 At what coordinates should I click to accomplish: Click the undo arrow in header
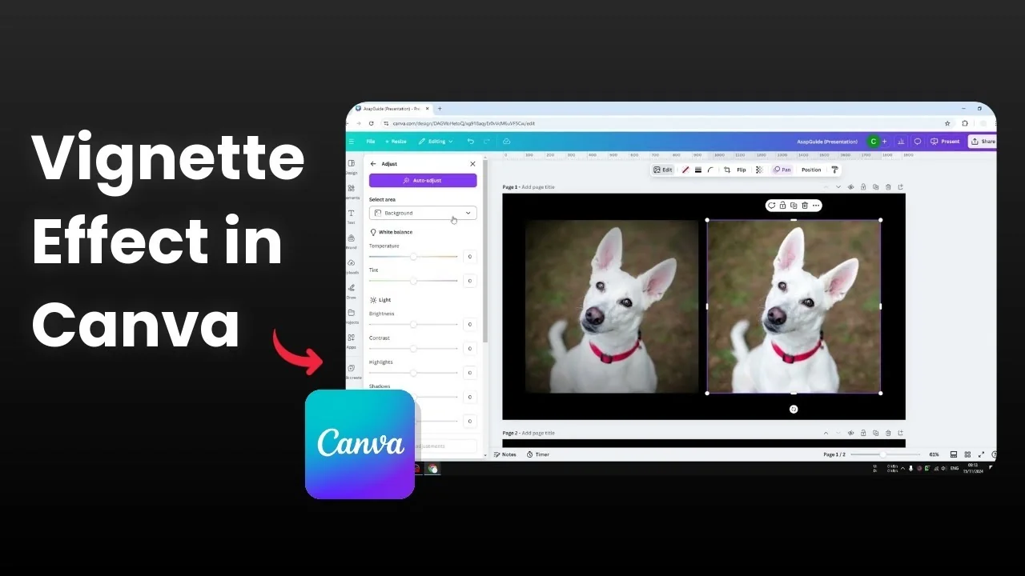click(471, 142)
